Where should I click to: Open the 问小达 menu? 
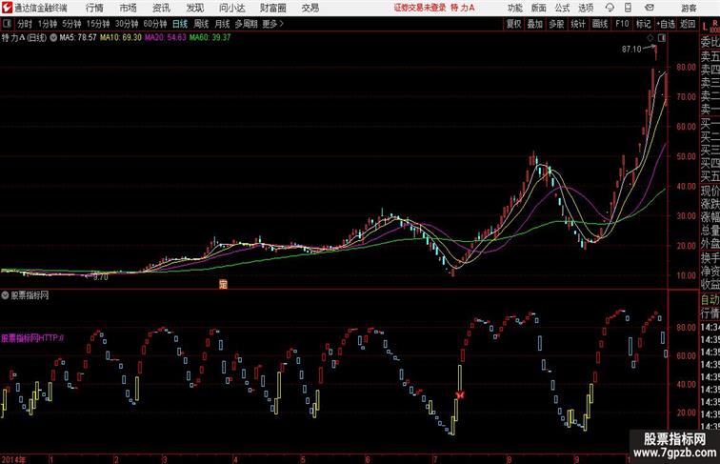[232, 8]
